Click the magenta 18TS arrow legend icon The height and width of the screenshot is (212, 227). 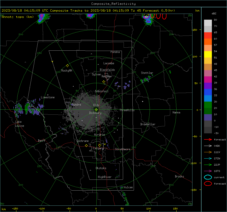click(208, 171)
